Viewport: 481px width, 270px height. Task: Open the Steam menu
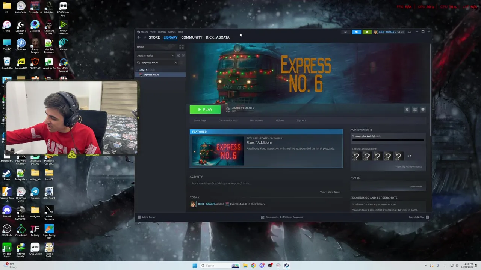coord(144,32)
